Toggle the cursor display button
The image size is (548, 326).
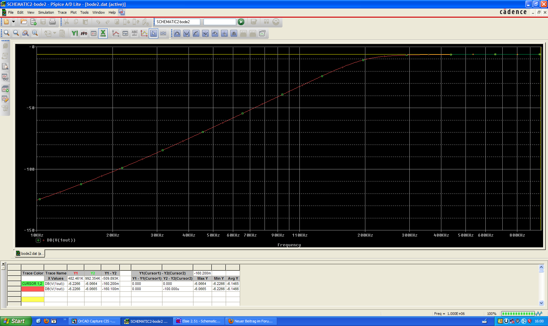tap(154, 34)
